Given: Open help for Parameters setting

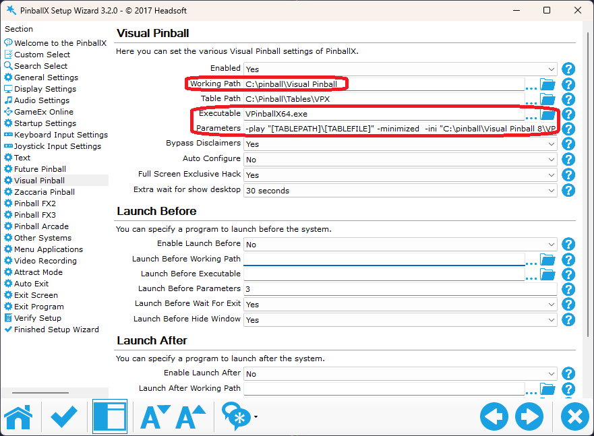Looking at the screenshot, I should [x=568, y=129].
